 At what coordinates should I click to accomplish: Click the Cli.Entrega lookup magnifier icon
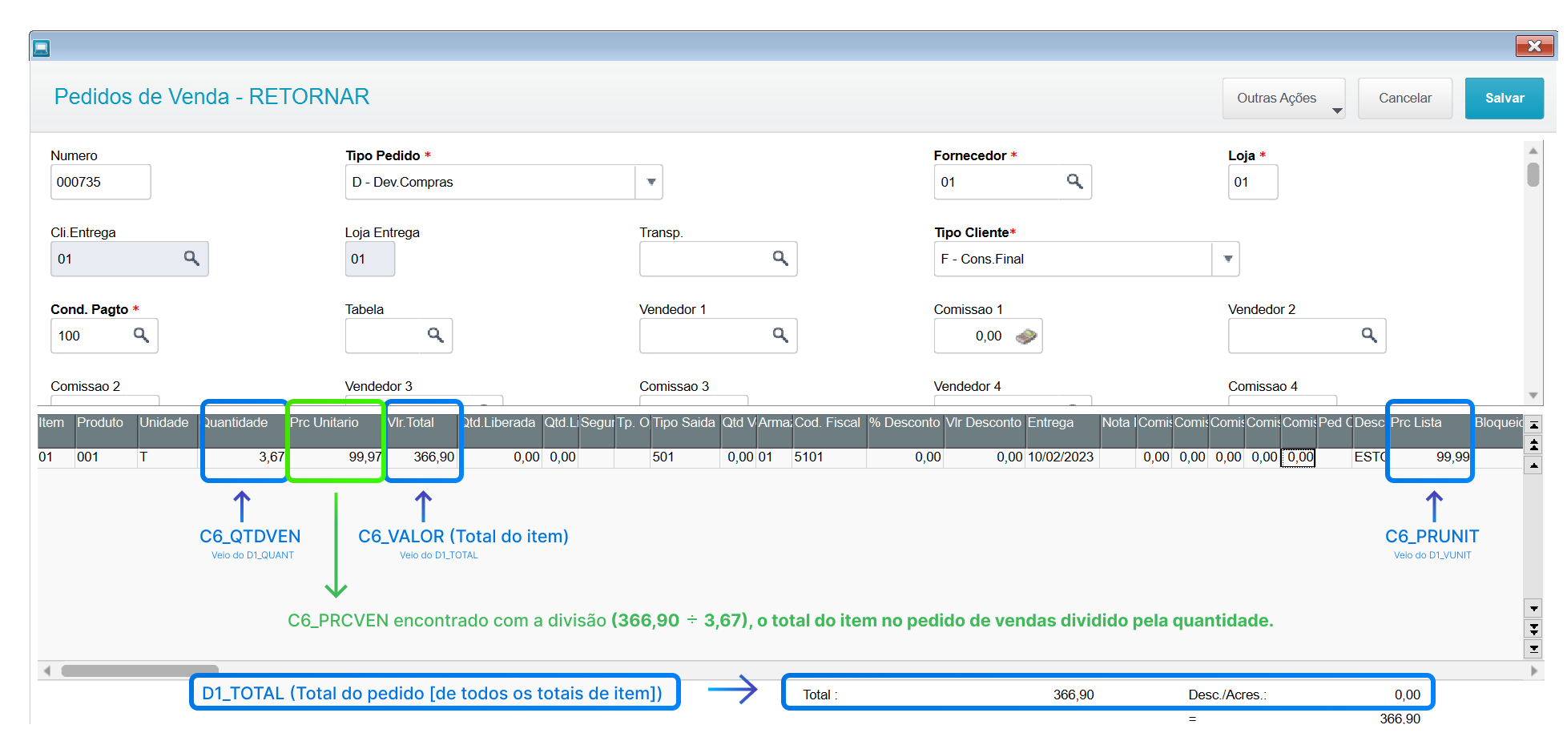[x=191, y=258]
